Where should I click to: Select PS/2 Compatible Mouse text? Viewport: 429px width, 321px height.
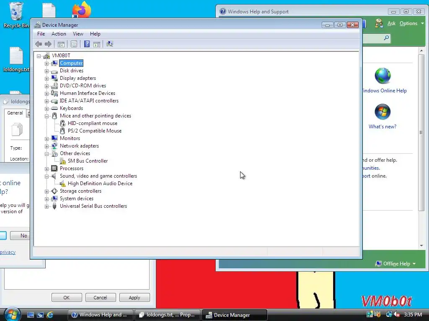(95, 131)
